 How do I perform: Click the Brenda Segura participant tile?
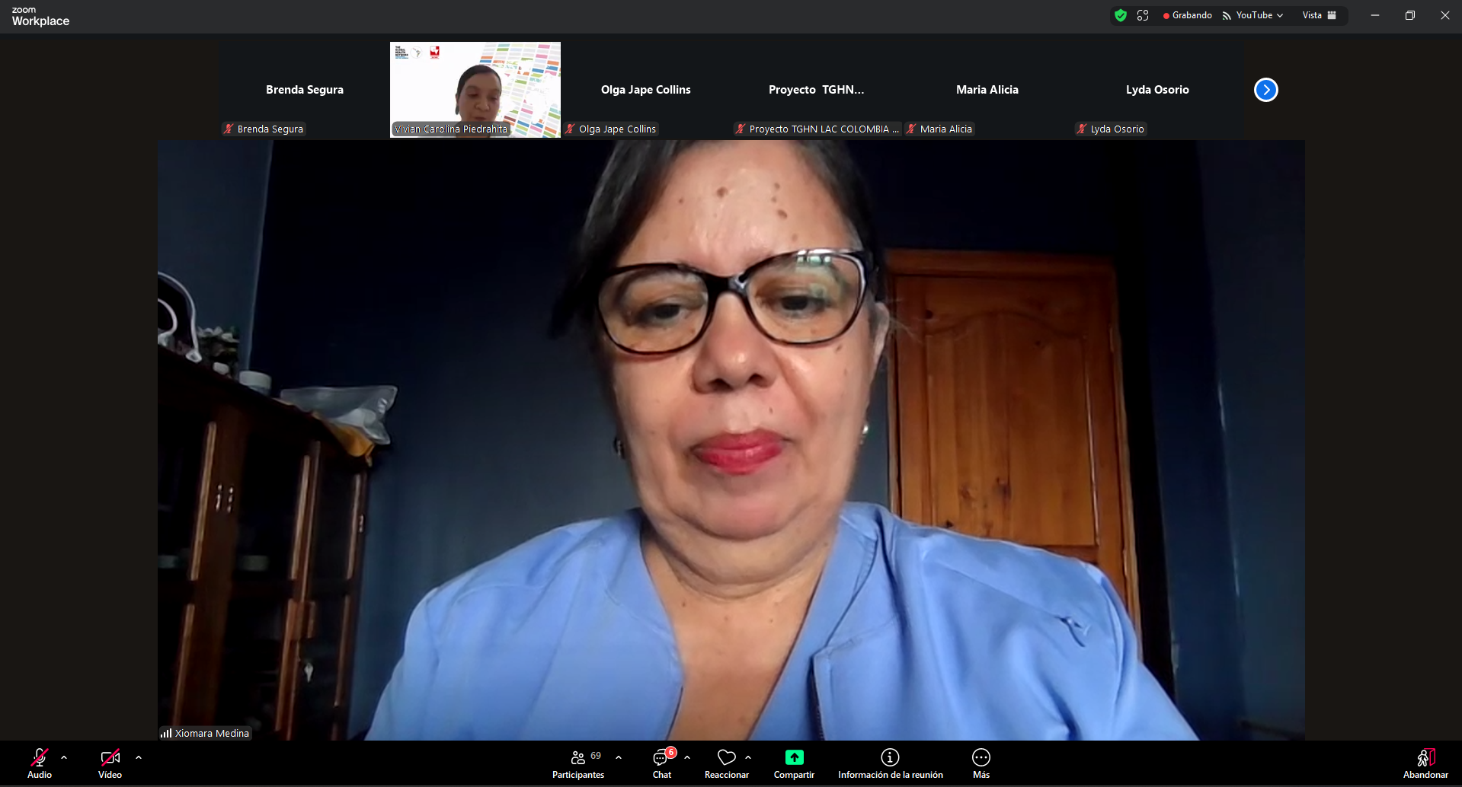(x=305, y=90)
